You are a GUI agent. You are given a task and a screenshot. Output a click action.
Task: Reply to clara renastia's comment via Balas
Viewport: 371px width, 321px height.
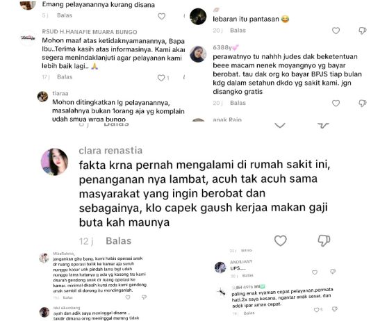tap(118, 241)
